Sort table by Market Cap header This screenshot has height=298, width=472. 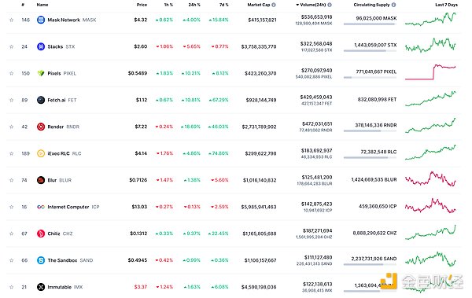point(259,5)
